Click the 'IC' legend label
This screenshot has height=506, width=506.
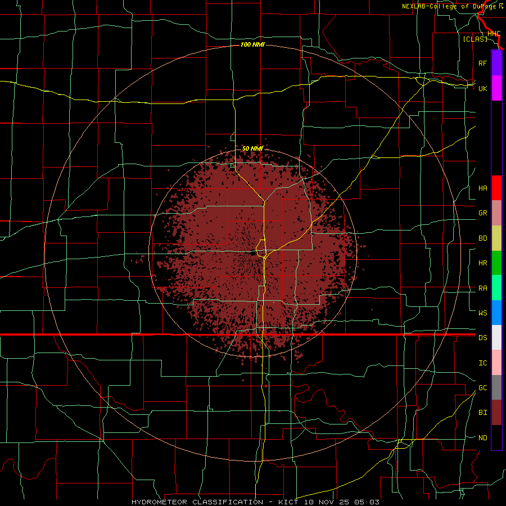tap(482, 363)
